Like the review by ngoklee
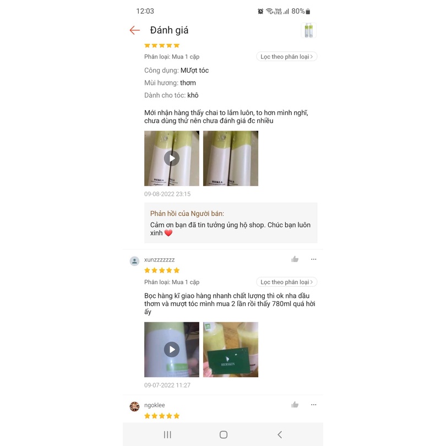Screen dimensions: 446x446 [295, 405]
